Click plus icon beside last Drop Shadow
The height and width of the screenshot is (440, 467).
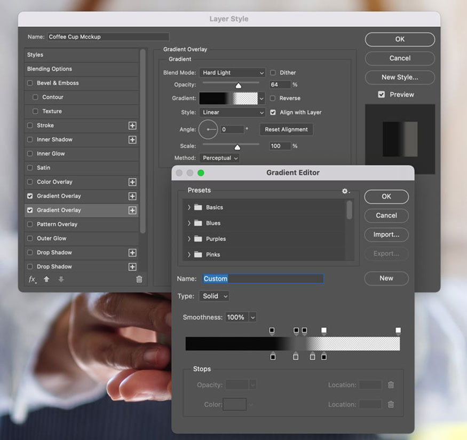click(x=132, y=266)
